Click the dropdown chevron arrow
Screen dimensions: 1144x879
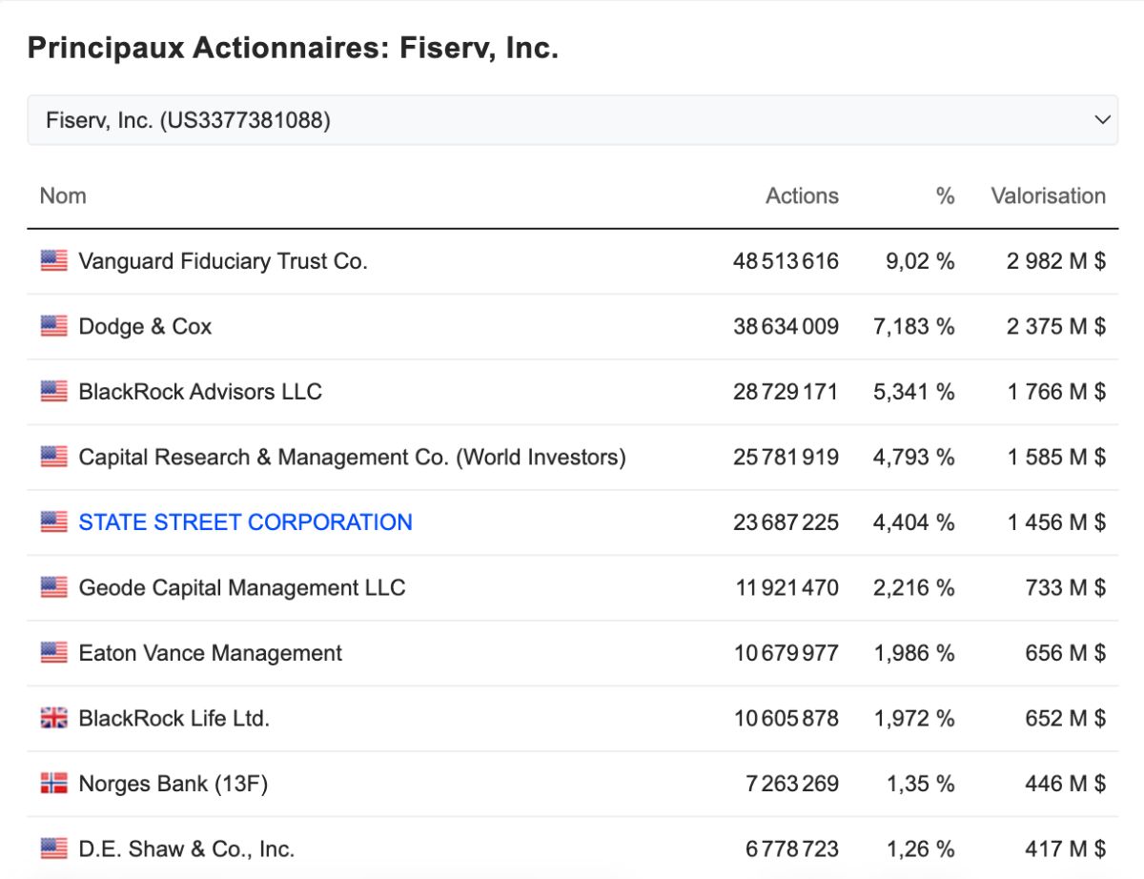click(1102, 120)
